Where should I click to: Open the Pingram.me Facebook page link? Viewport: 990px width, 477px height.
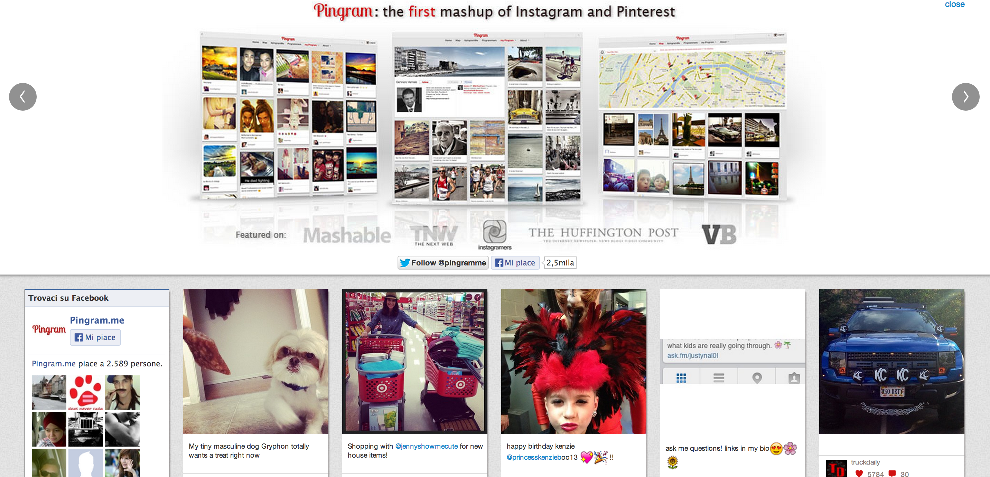[x=97, y=320]
